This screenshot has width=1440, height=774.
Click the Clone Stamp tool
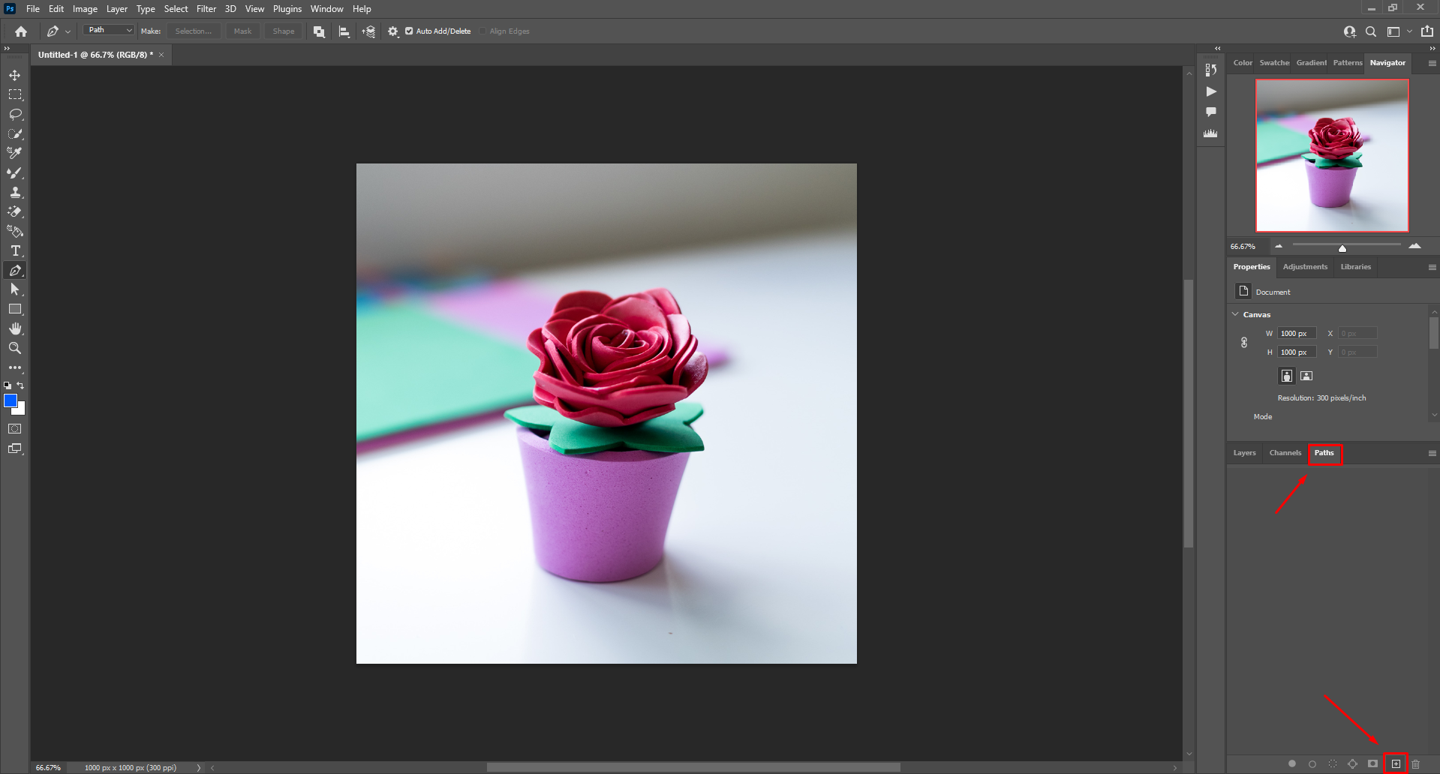15,192
